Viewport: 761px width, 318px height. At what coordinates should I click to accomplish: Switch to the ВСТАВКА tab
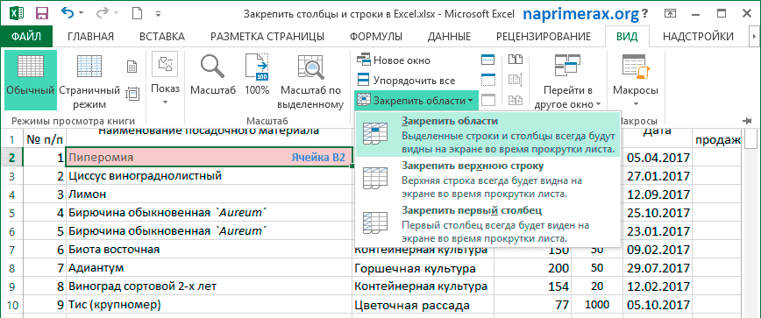tap(162, 37)
